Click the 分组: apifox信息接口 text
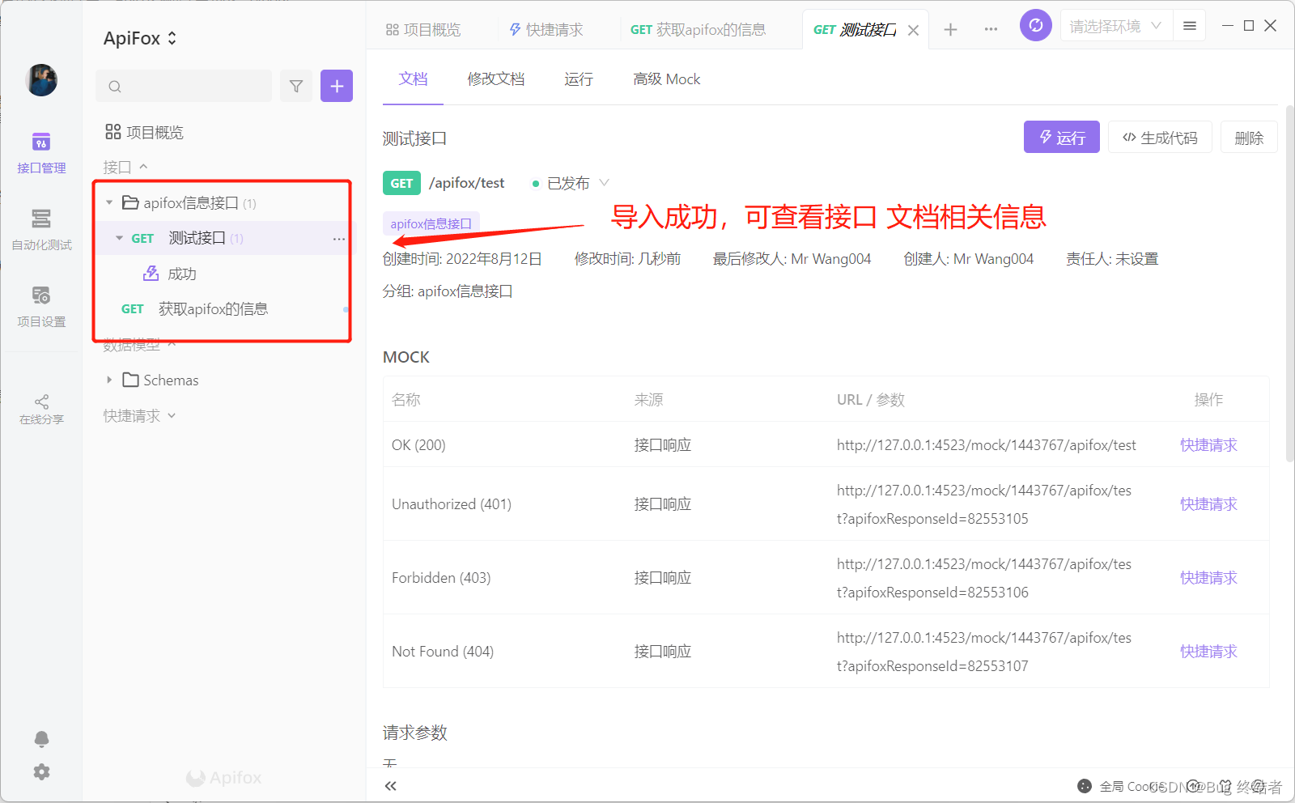1295x803 pixels. tap(448, 291)
